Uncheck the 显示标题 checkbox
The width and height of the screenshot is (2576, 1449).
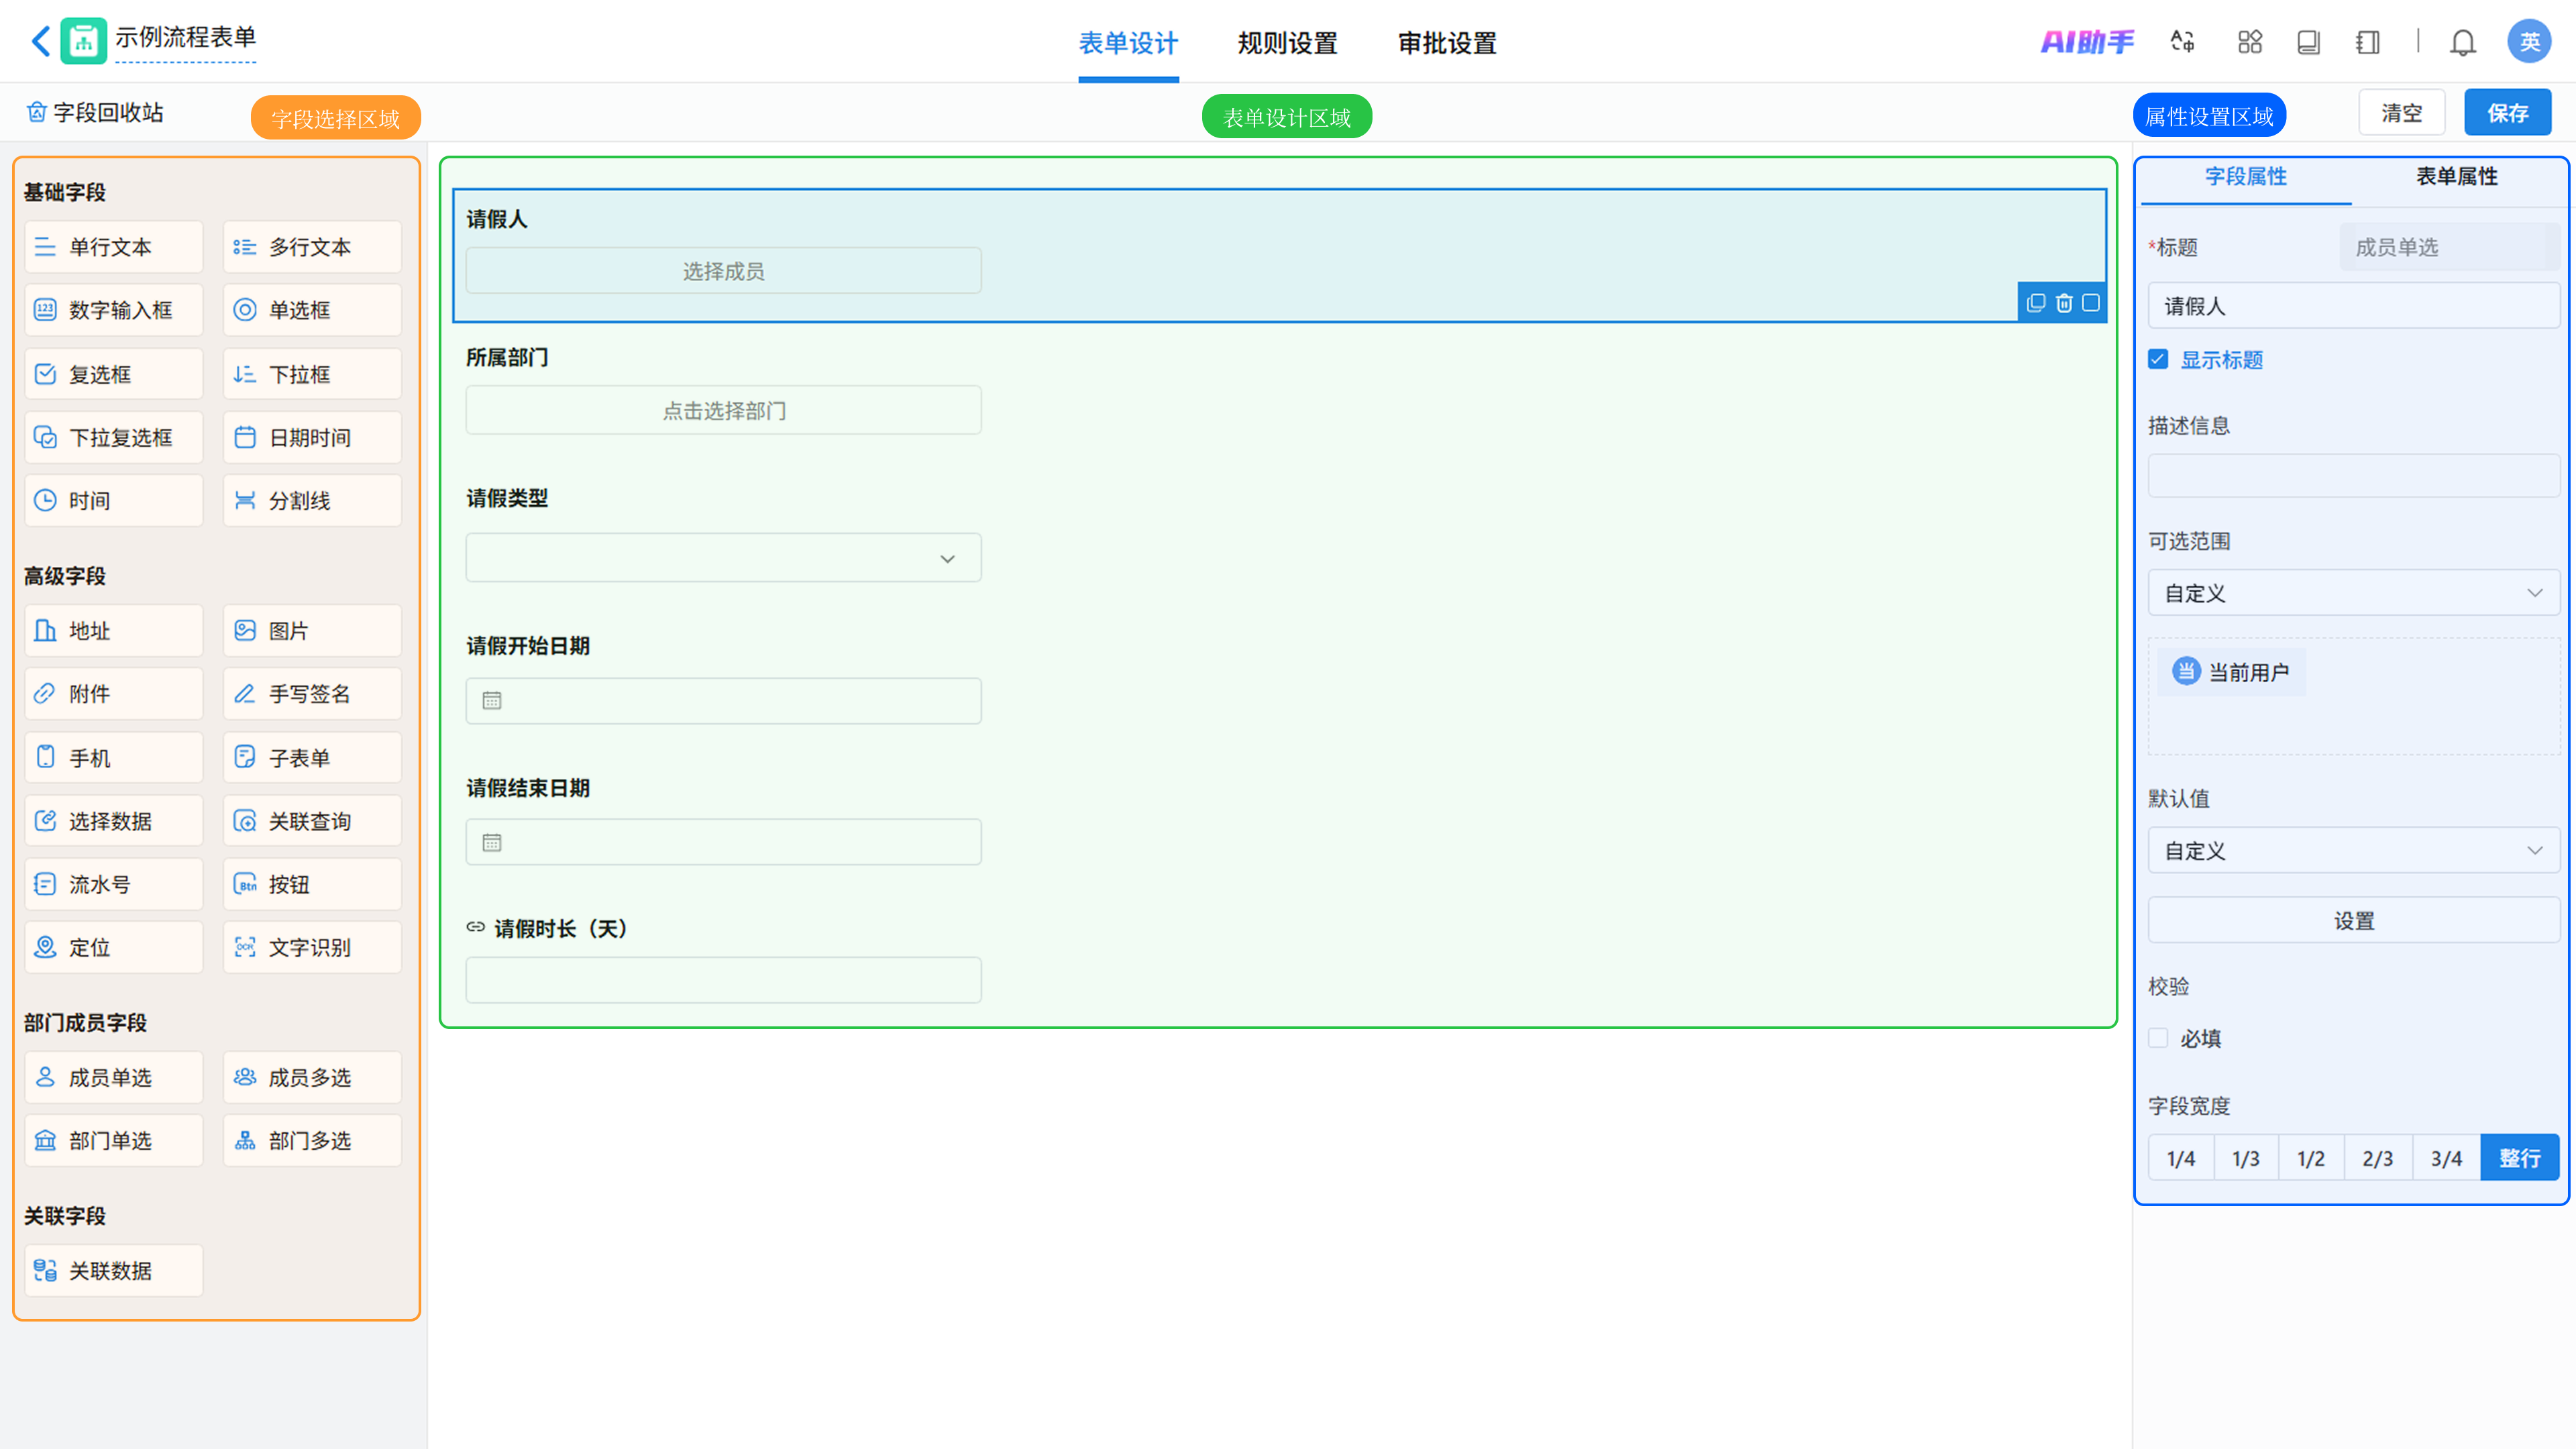click(x=2159, y=360)
